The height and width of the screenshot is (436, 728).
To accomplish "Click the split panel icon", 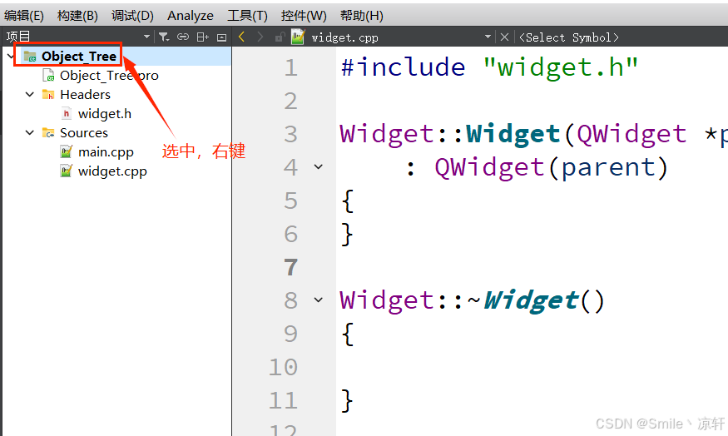I will pyautogui.click(x=202, y=37).
